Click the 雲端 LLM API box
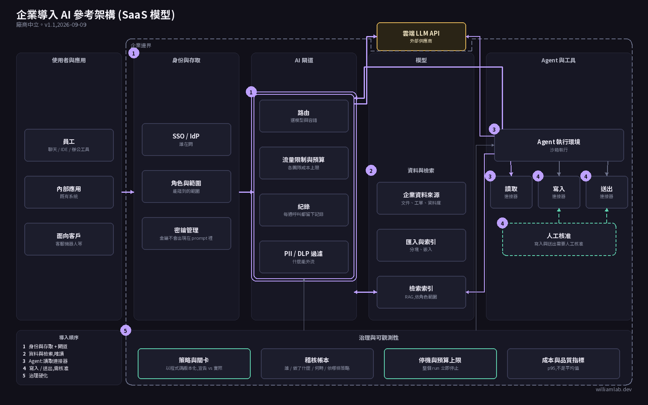The height and width of the screenshot is (405, 648). 421,37
